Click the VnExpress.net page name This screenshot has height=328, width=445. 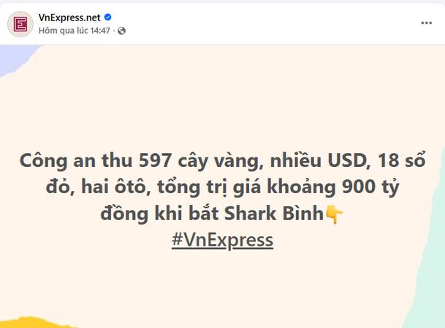coord(69,17)
